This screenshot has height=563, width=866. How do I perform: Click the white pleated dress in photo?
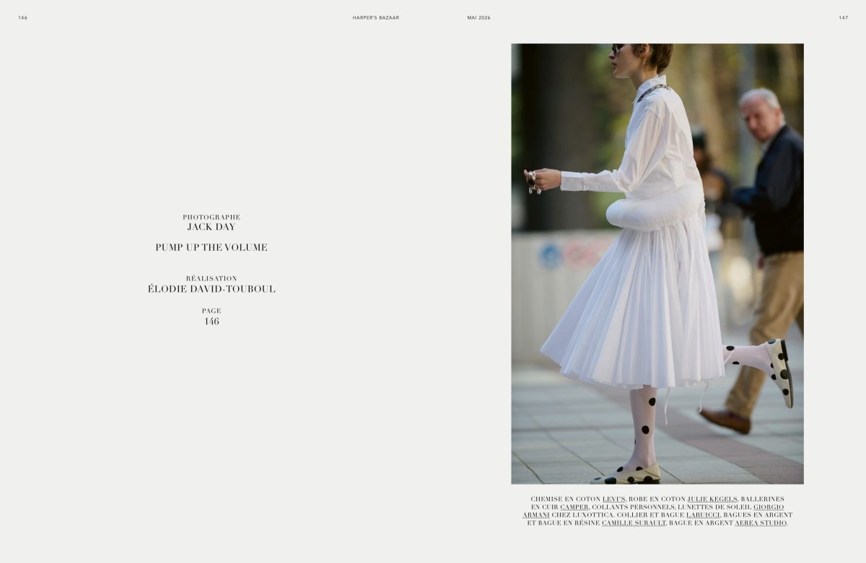click(635, 310)
